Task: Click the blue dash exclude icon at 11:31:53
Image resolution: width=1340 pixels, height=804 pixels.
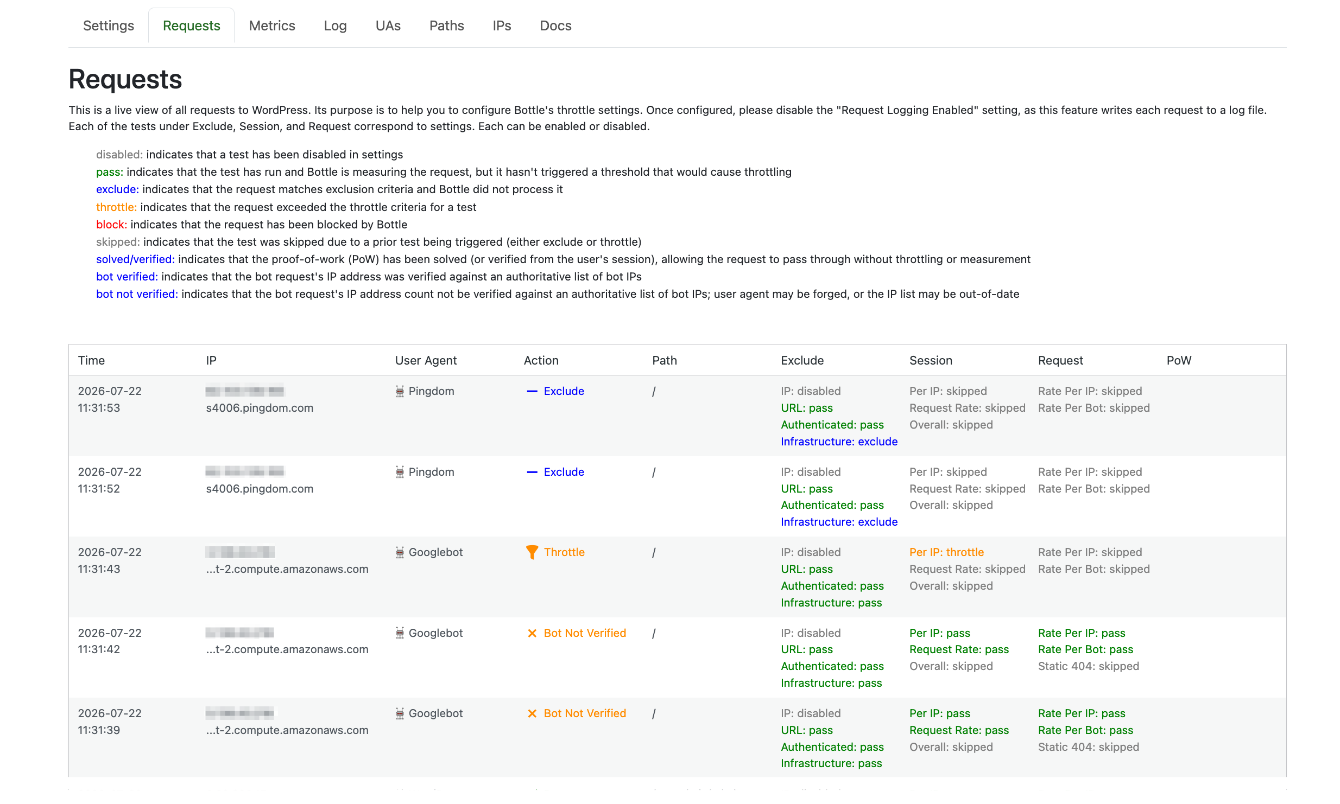Action: coord(532,391)
